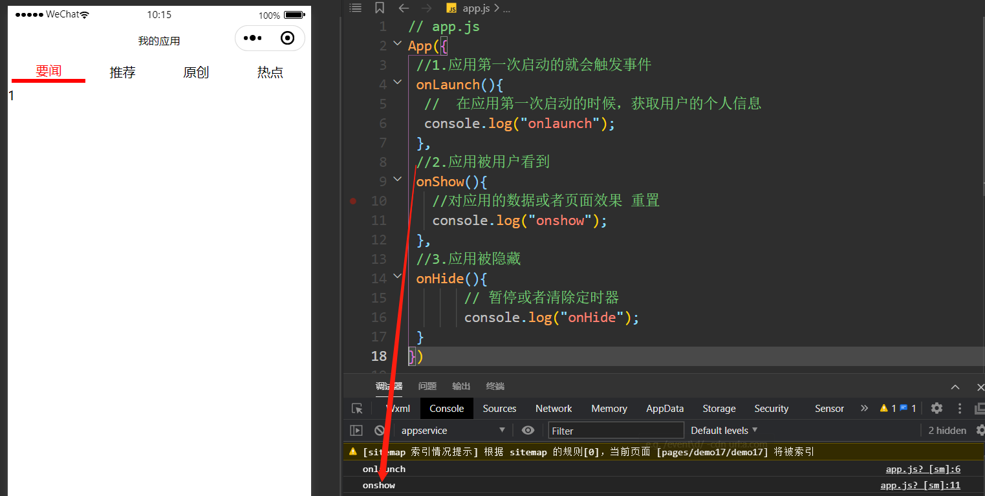Select the 推荐 tab in simulator

click(122, 72)
